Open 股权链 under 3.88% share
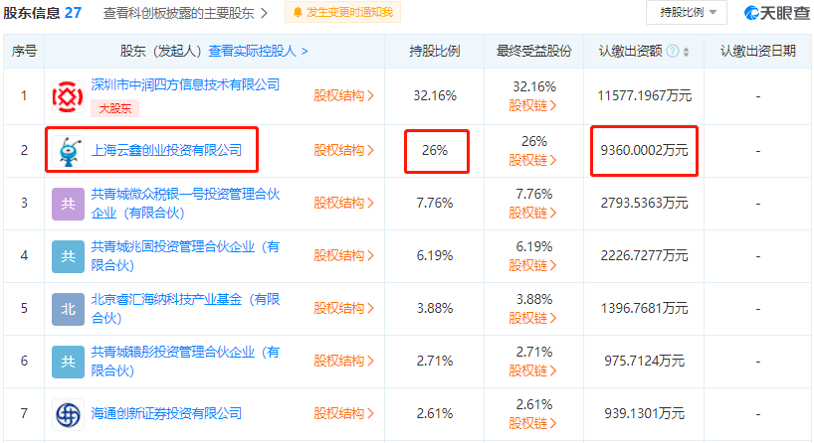 pyautogui.click(x=532, y=318)
